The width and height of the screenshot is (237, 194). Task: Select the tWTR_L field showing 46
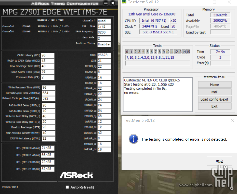pyautogui.click(x=49, y=116)
